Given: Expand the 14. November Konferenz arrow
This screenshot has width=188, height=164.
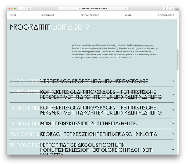Looking at the screenshot, I should coord(173,94).
